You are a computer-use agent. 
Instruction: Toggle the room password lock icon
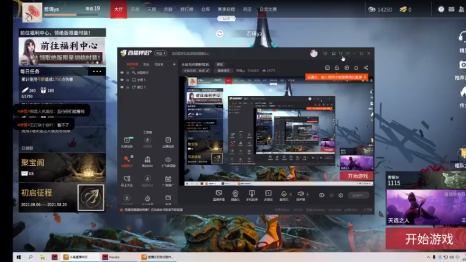pos(337,68)
